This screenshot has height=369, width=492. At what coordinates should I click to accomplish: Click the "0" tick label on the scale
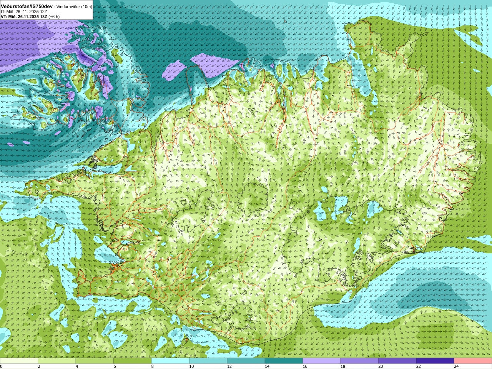coord(2,366)
